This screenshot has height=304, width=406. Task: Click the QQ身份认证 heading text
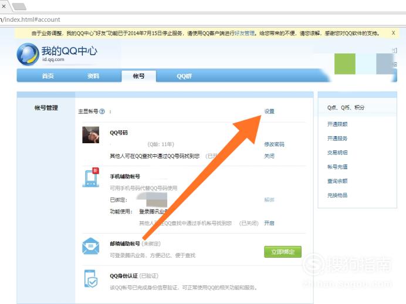[x=124, y=276]
